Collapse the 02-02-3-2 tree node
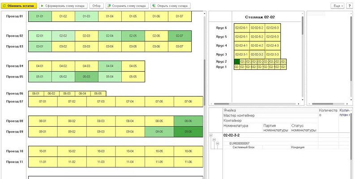 coord(211,135)
